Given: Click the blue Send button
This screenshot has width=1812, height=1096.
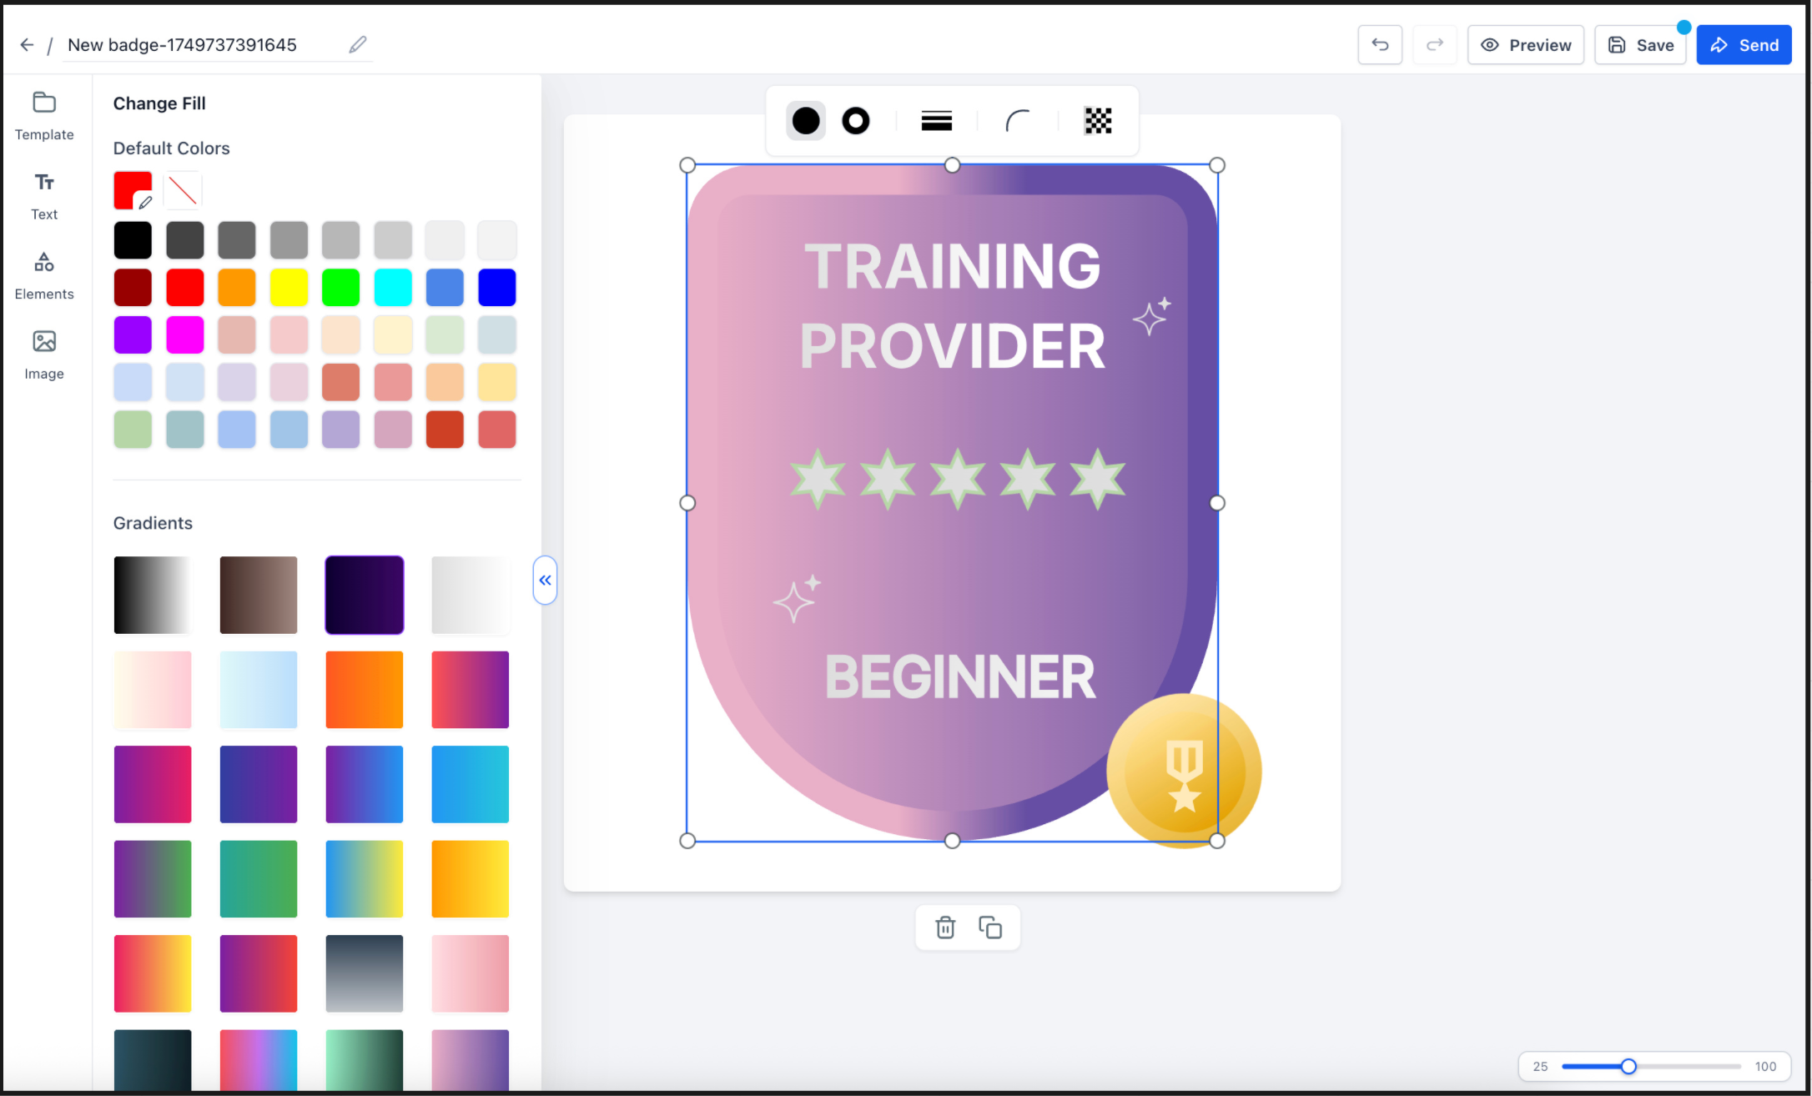Looking at the screenshot, I should point(1744,45).
